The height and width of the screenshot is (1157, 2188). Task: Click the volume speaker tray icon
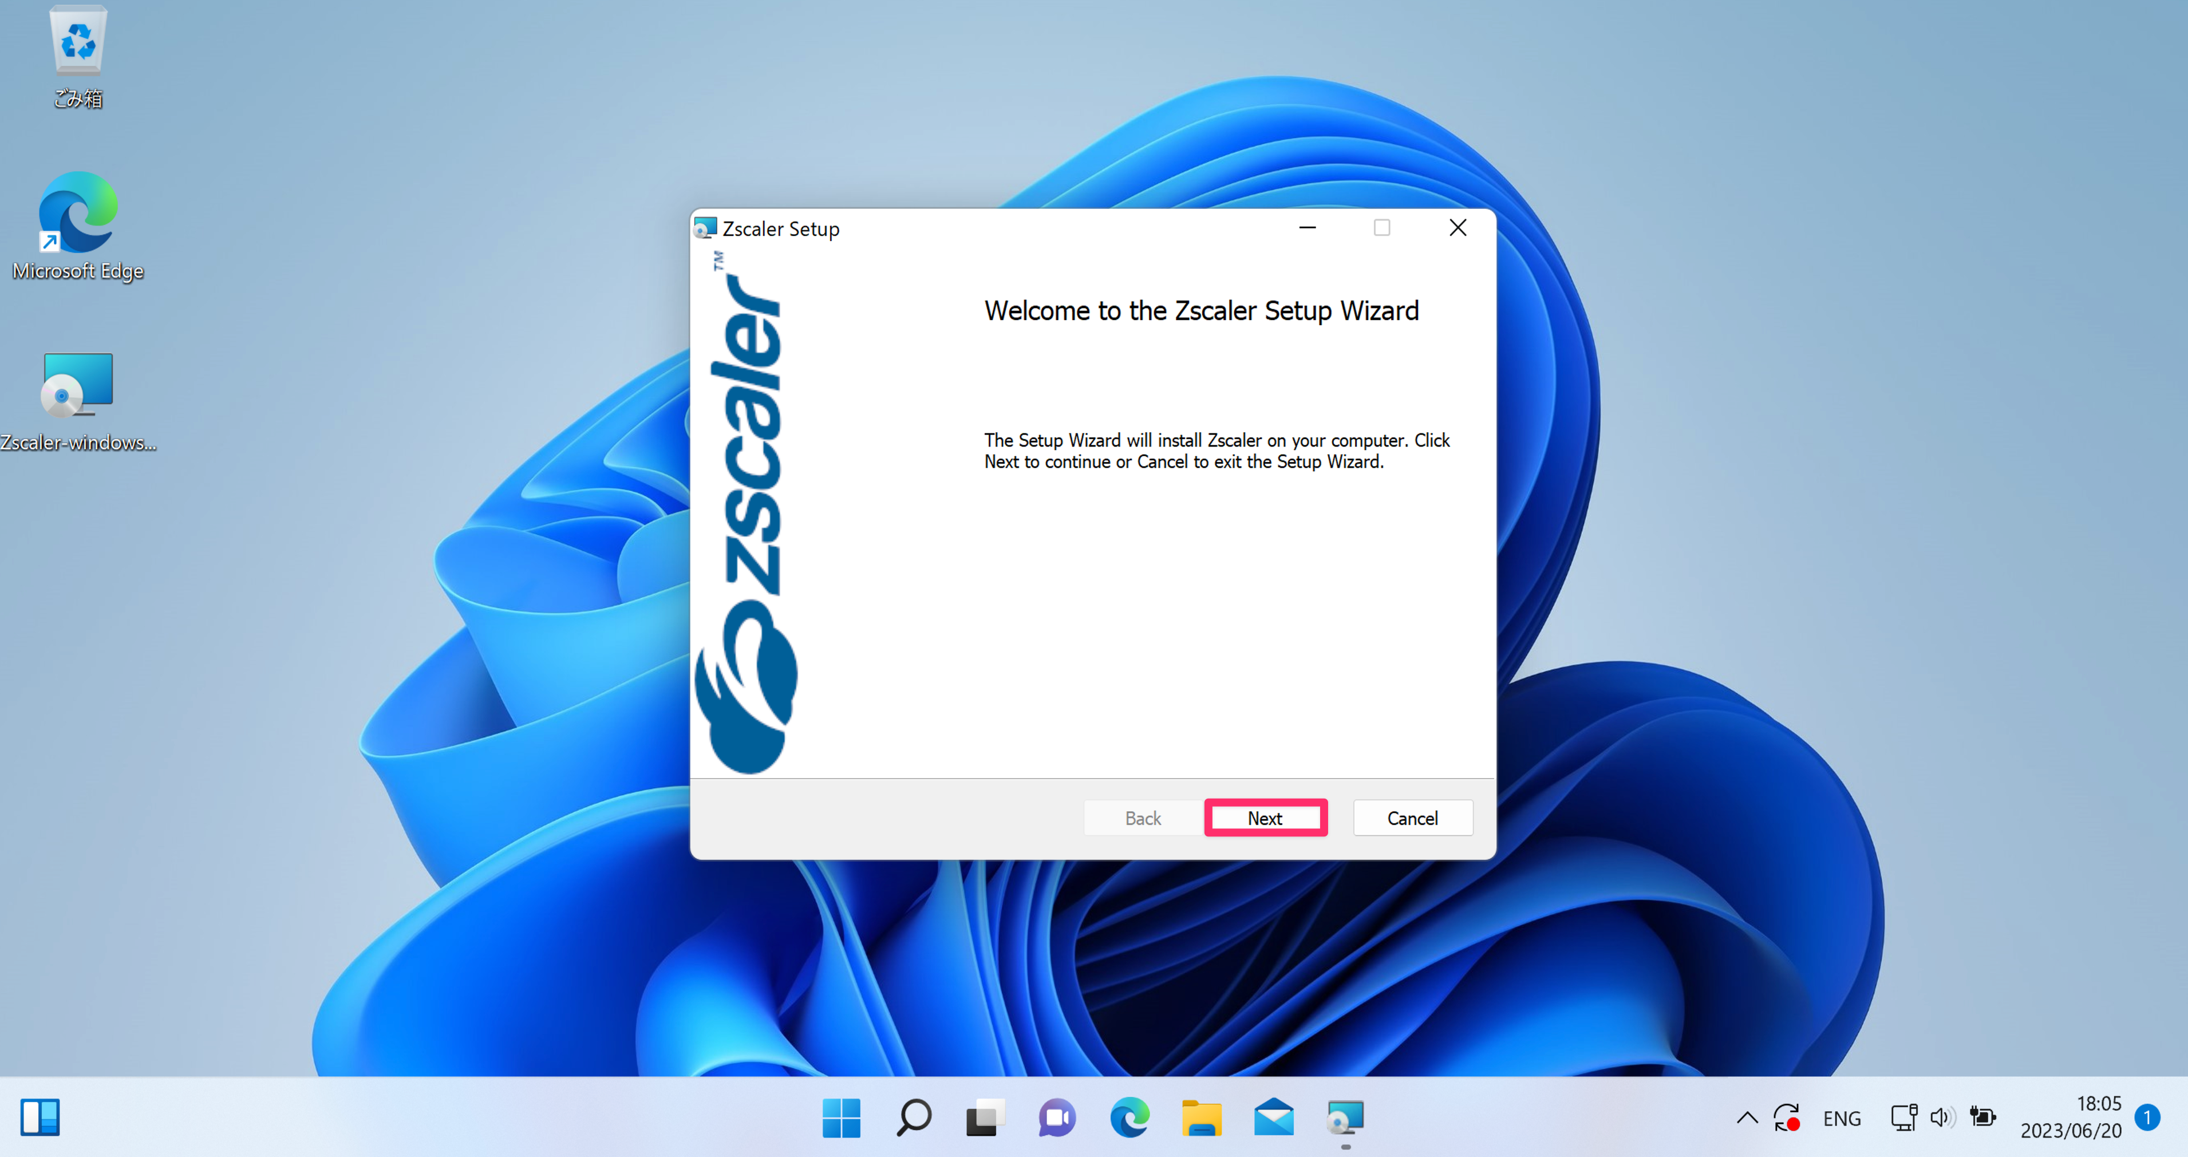point(1942,1118)
